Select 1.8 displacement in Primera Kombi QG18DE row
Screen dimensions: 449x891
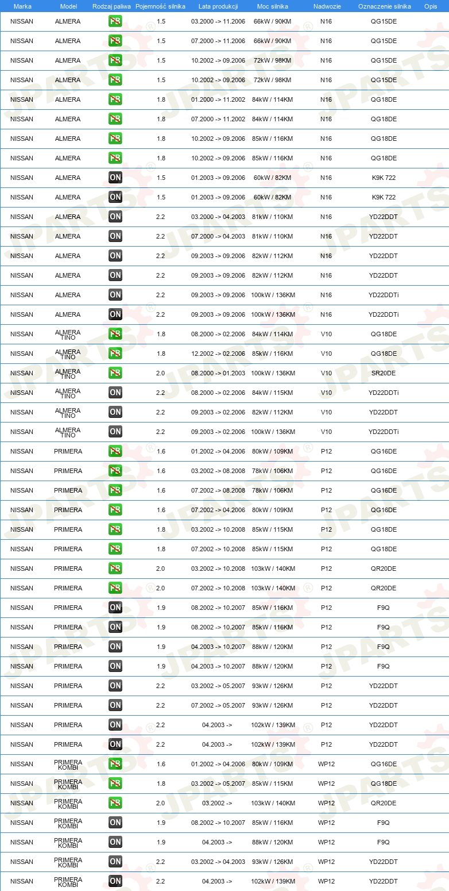click(161, 784)
